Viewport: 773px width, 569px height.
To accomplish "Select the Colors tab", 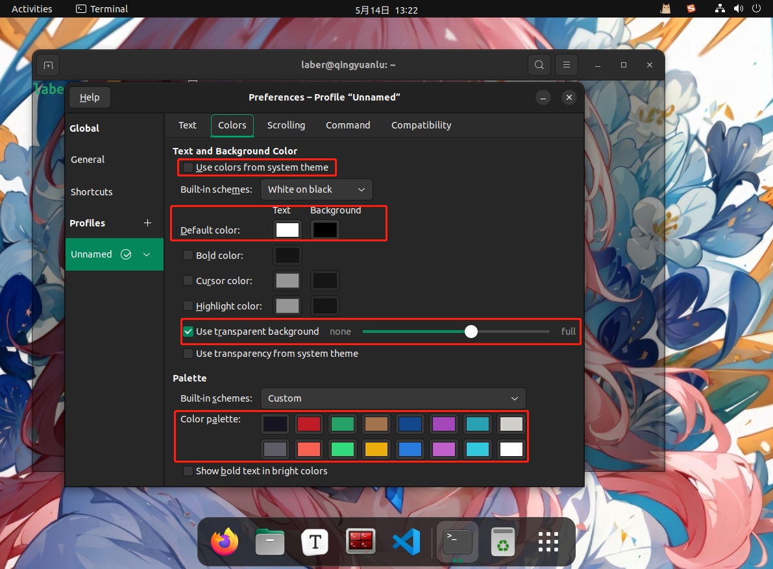I will 232,125.
